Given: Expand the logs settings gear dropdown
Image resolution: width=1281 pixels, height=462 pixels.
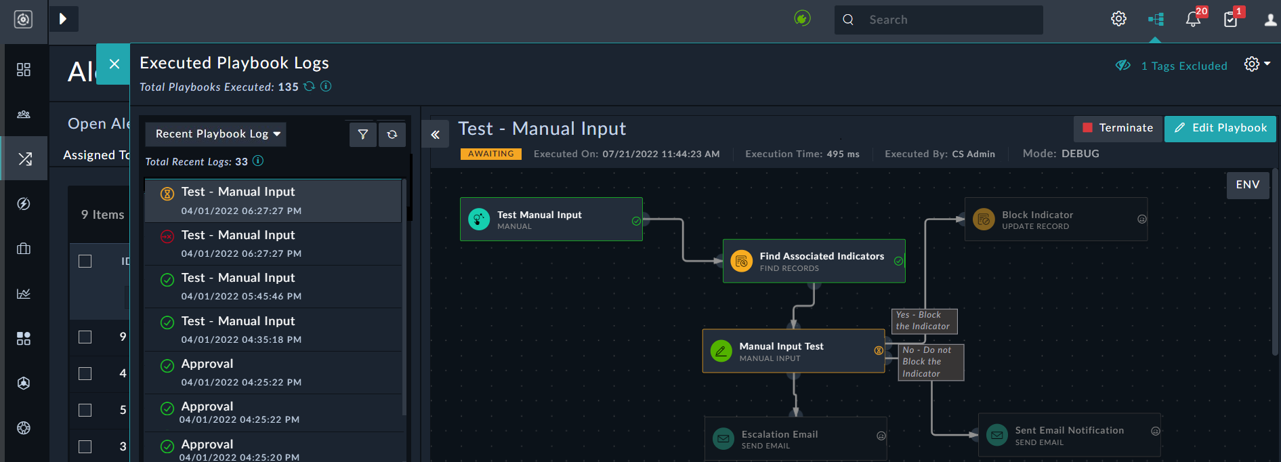Looking at the screenshot, I should [x=1257, y=64].
